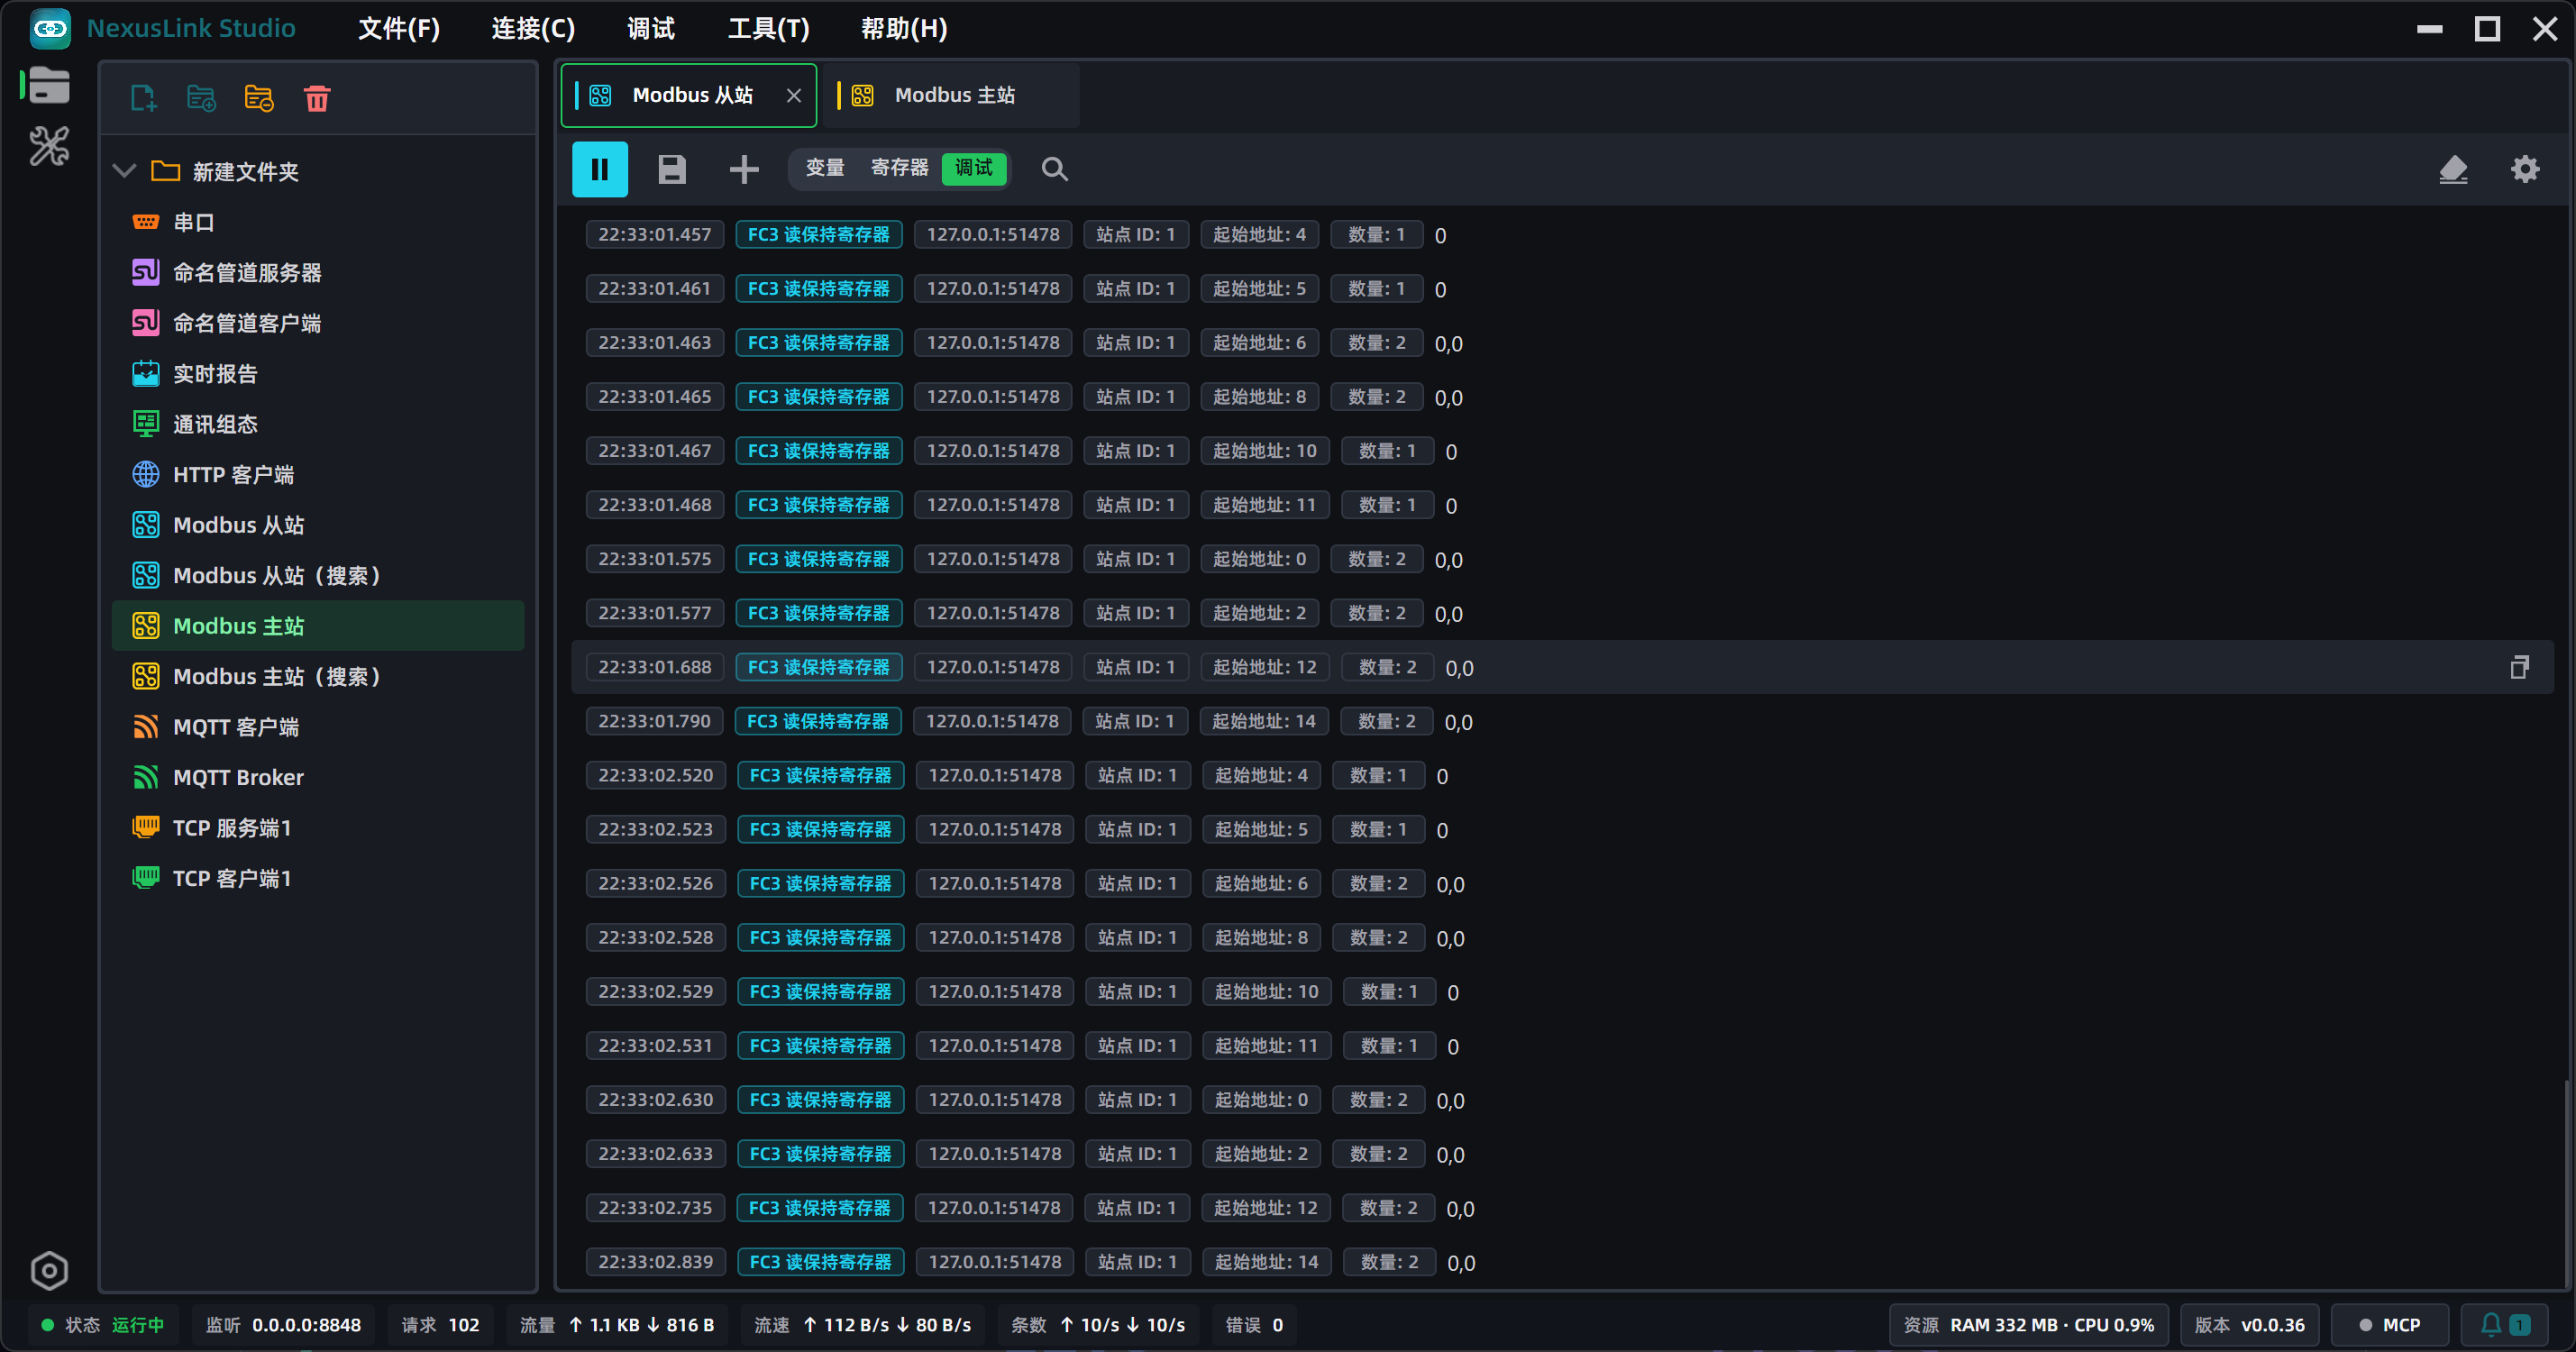This screenshot has height=1352, width=2576.
Task: Click 起始地址: 6 in 22:33:01.463 row
Action: point(1259,343)
